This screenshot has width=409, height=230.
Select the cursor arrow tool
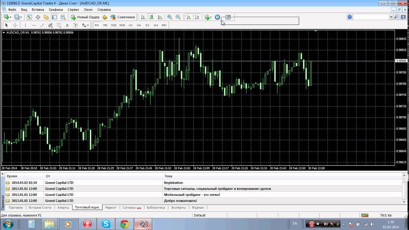[x=6, y=25]
